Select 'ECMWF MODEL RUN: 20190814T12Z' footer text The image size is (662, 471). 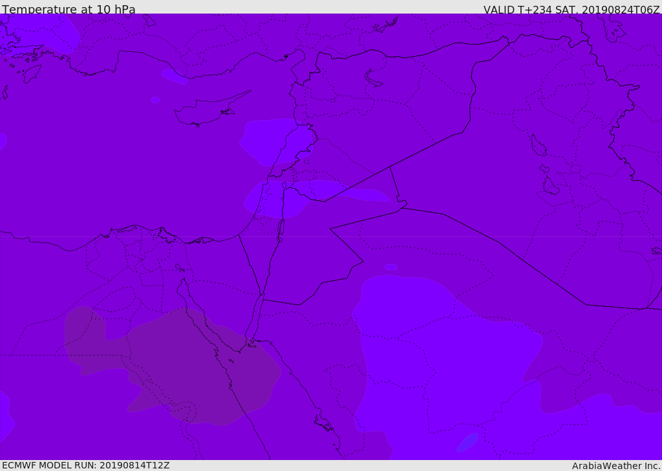pos(86,465)
